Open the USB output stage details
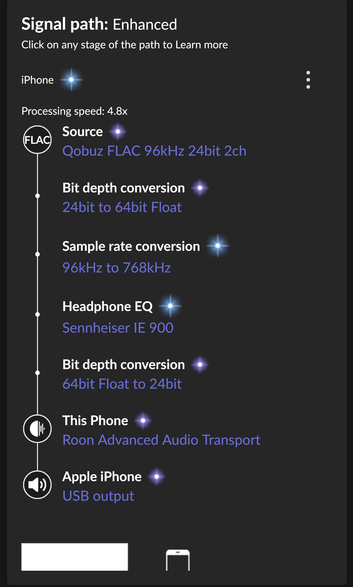Viewport: 353px width, 587px height. click(x=98, y=496)
